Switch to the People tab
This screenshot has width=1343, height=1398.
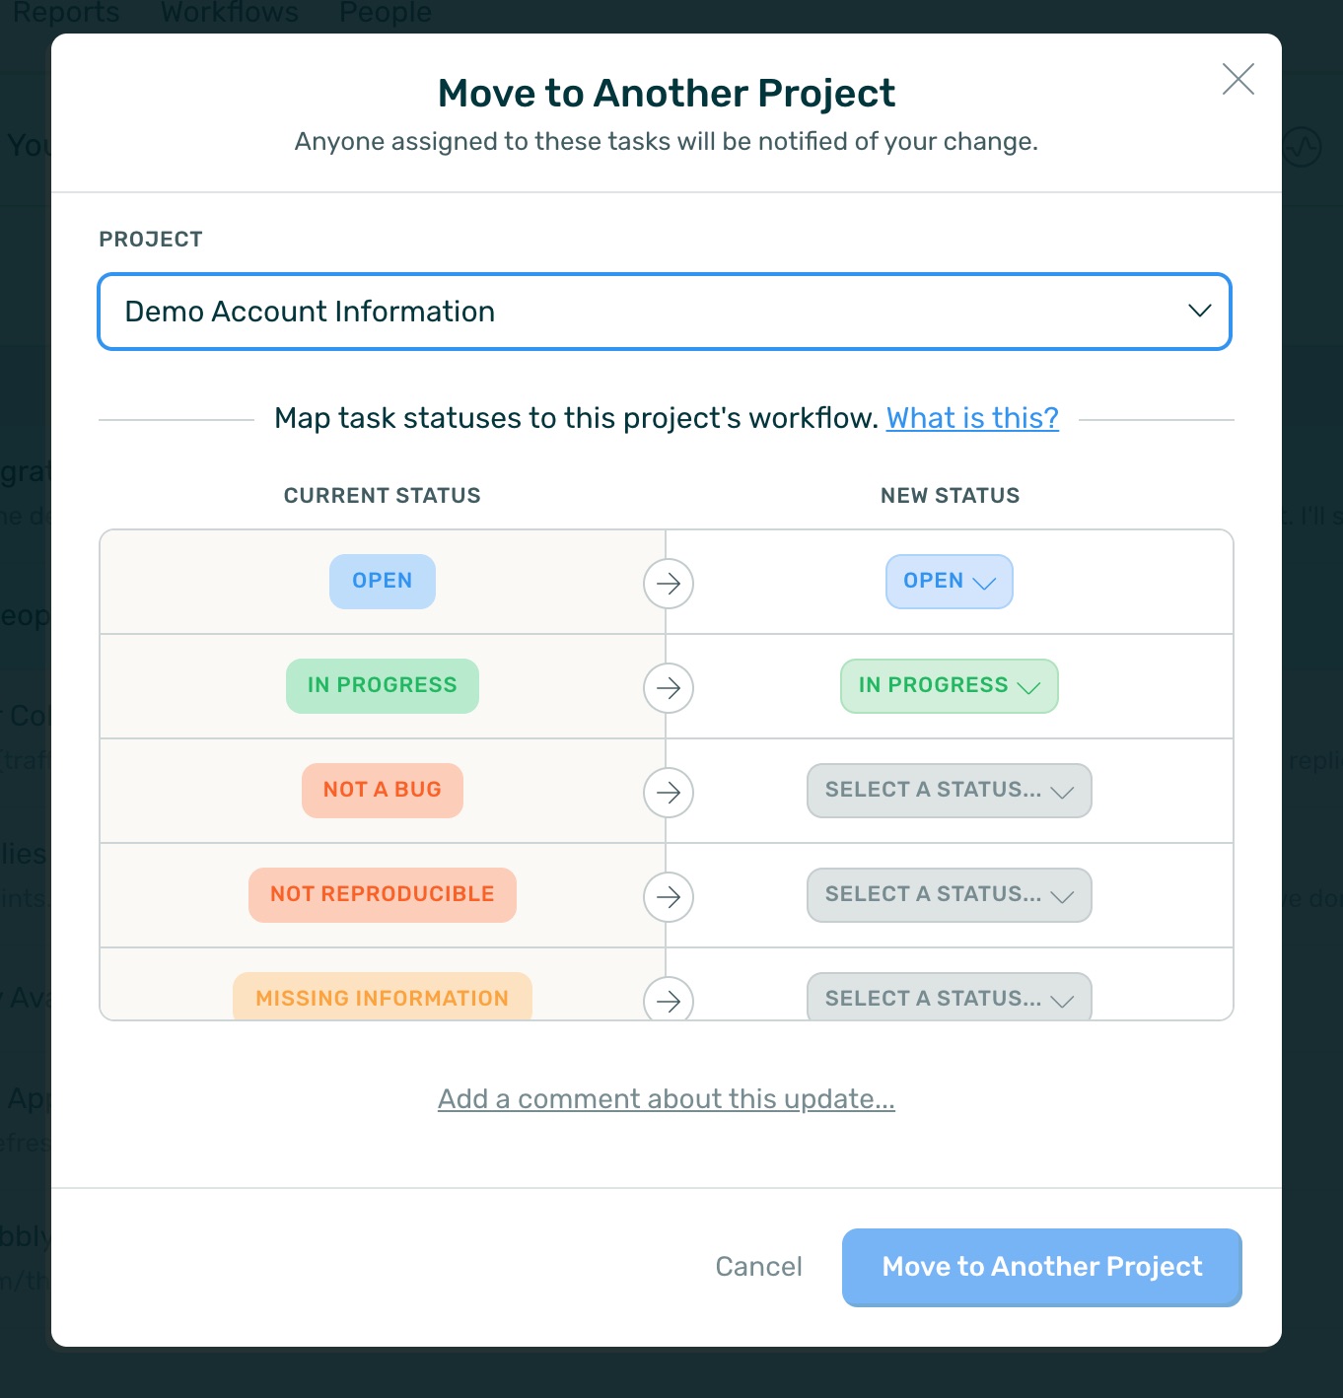pos(386,12)
